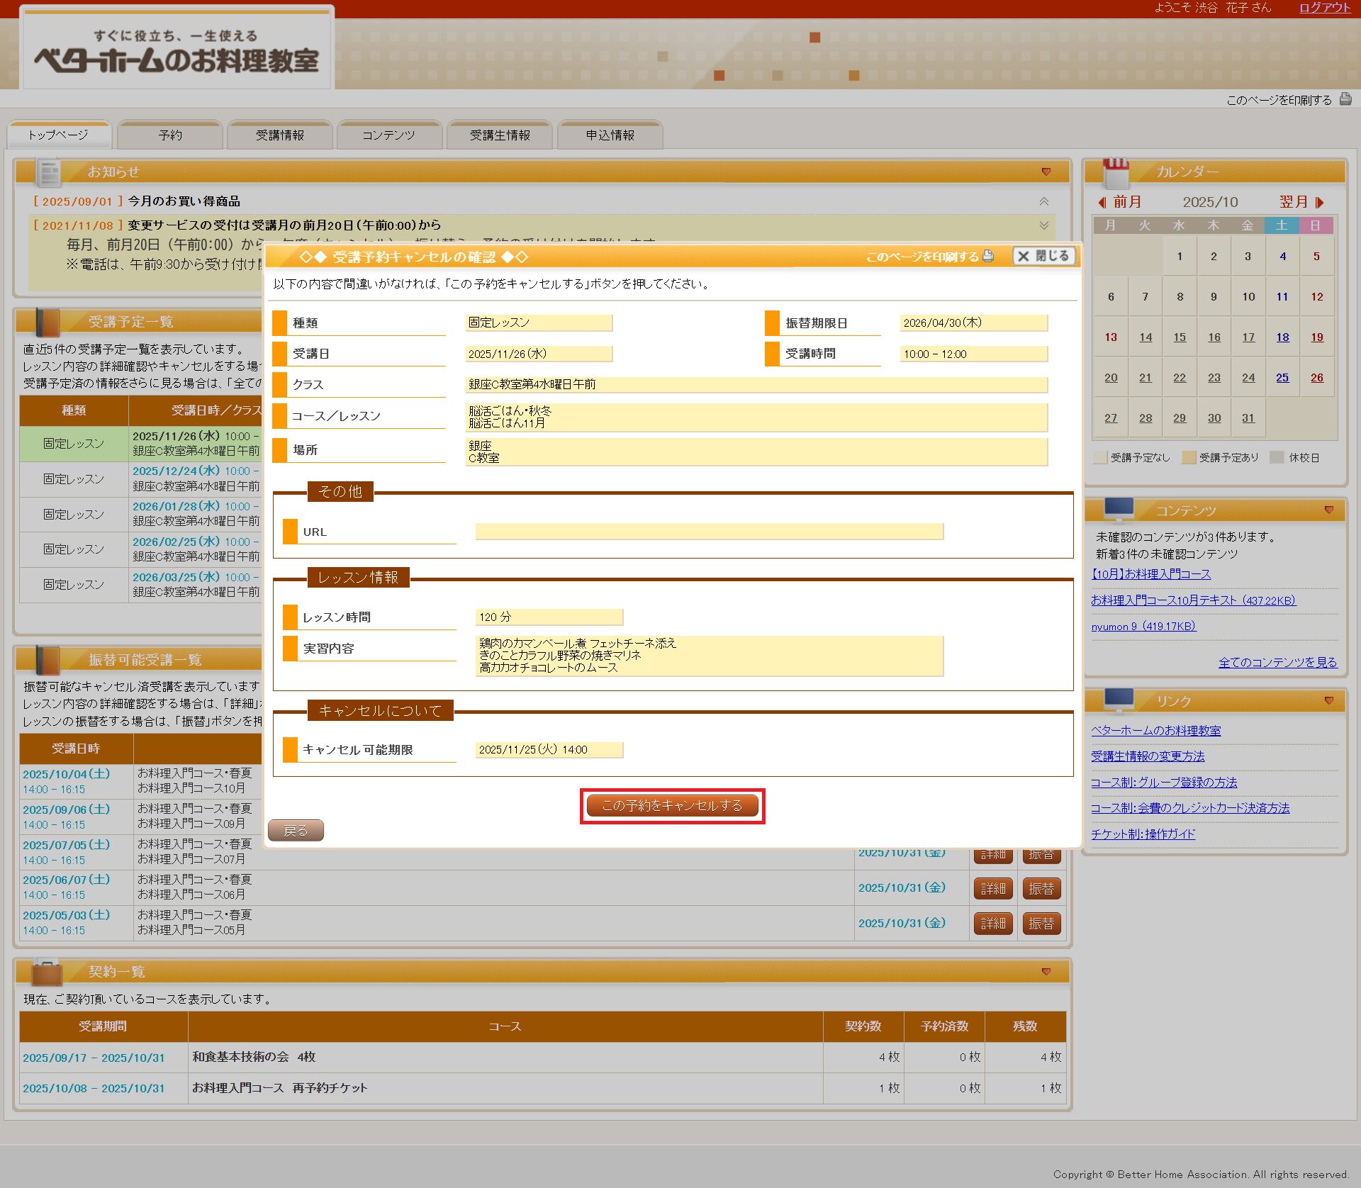Click the コンテンツ monitor icon

(x=1119, y=508)
